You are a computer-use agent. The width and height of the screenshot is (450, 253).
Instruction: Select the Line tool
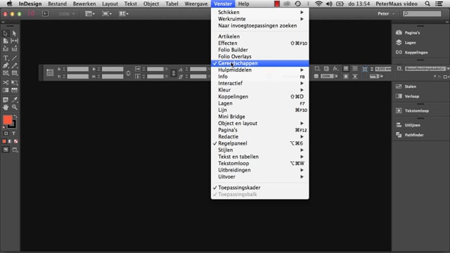click(x=14, y=58)
